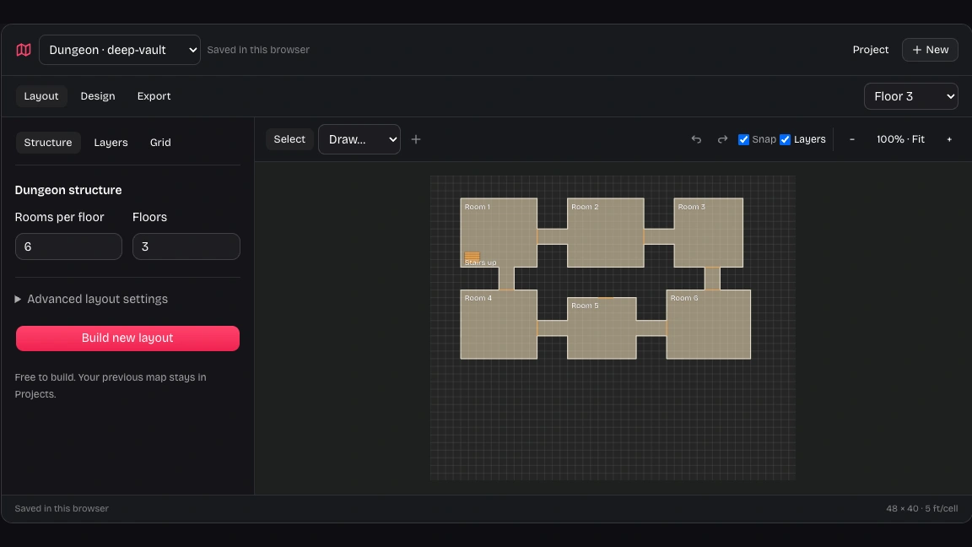Select Room 5 on the map
This screenshot has height=547, width=972.
[602, 328]
